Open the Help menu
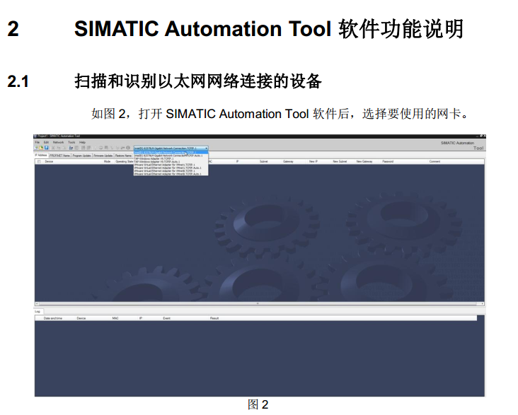 coord(82,142)
